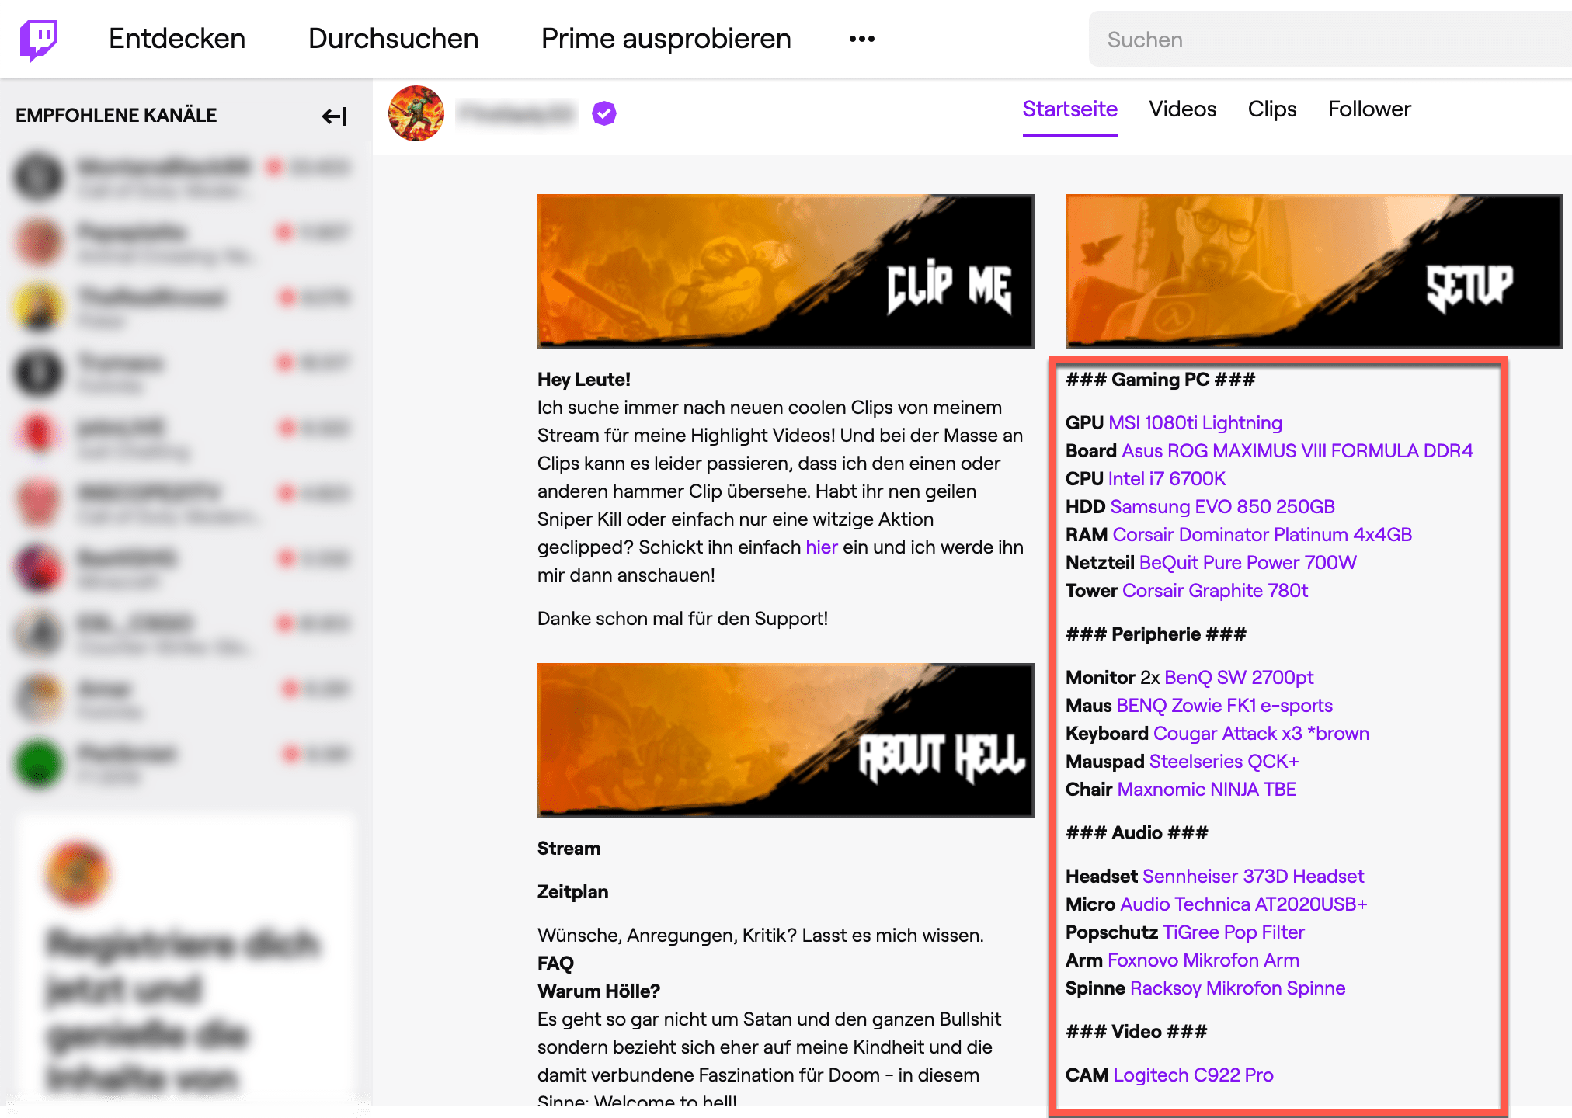Screen dimensions: 1572x1118
Task: Open Intel i7 6700K link
Action: [1167, 479]
